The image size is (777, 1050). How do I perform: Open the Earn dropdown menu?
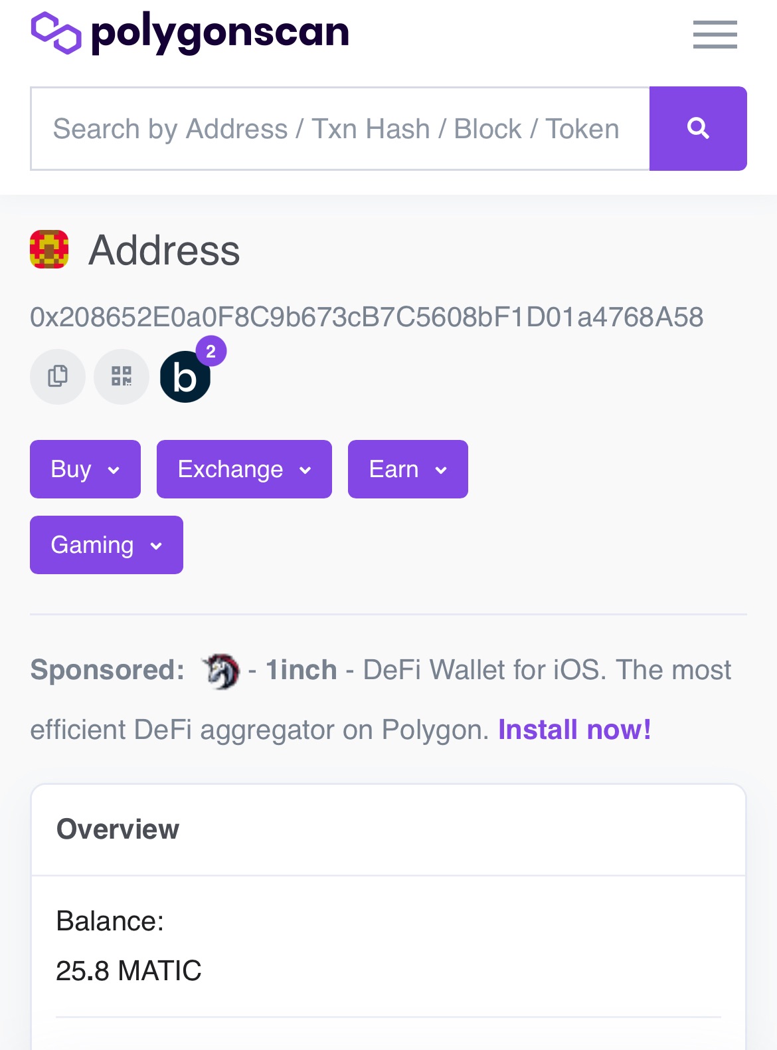(x=408, y=469)
